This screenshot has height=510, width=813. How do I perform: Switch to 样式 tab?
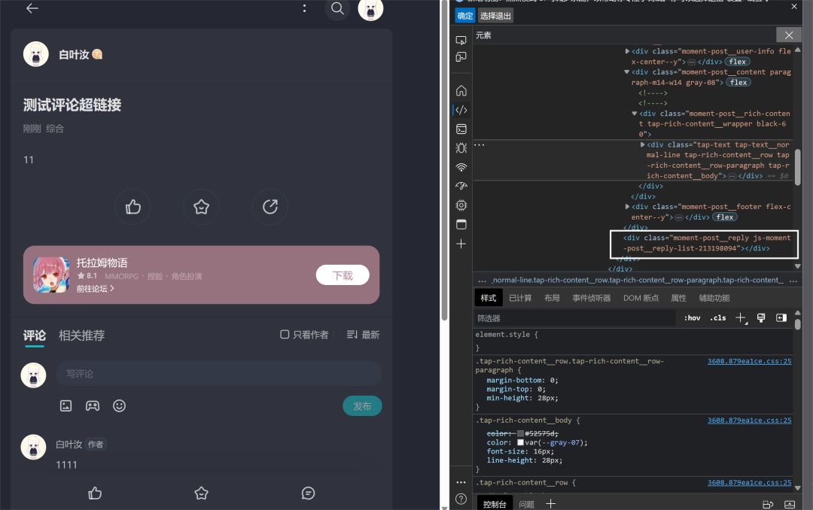click(x=488, y=298)
